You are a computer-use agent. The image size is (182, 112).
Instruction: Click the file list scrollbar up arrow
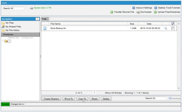coord(179,24)
